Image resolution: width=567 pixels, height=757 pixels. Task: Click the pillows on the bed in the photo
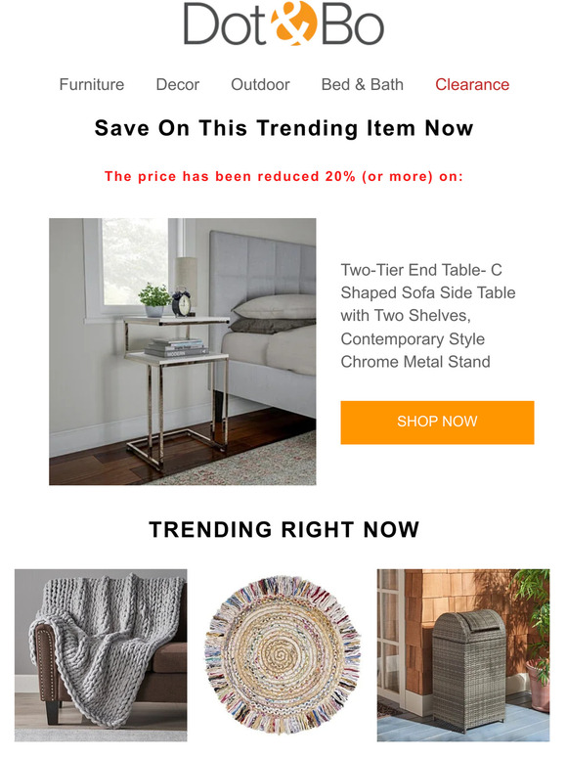[x=273, y=314]
